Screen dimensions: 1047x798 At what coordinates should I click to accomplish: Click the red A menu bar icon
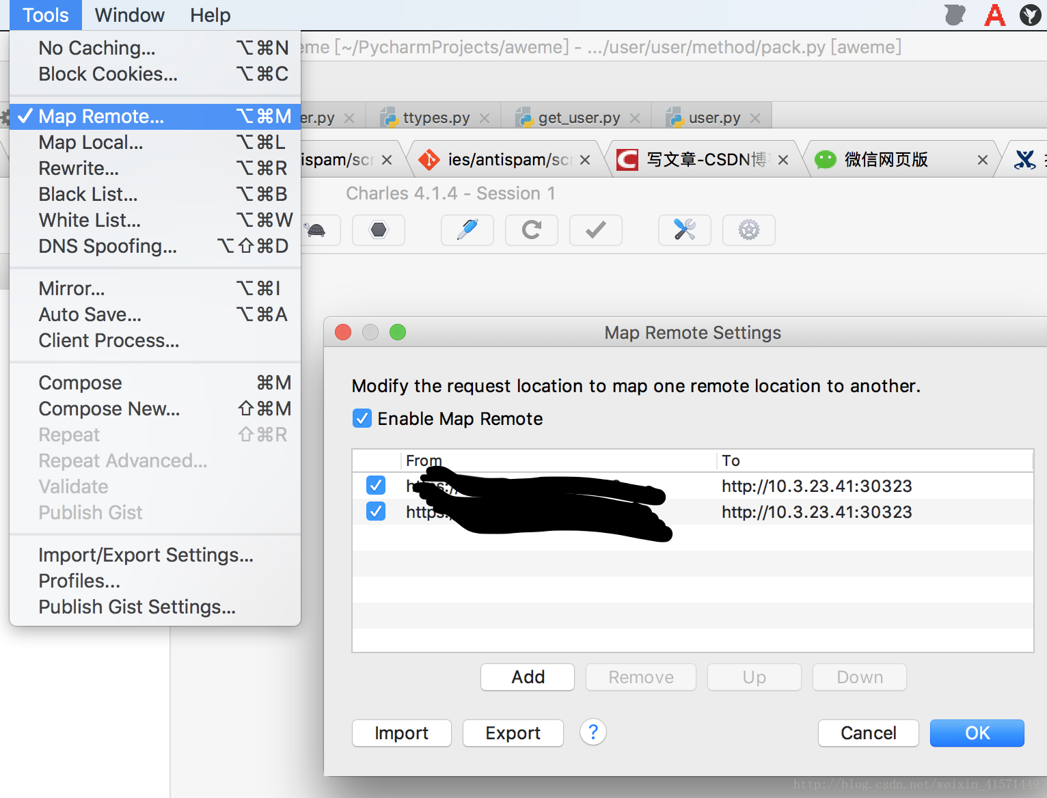coord(995,14)
